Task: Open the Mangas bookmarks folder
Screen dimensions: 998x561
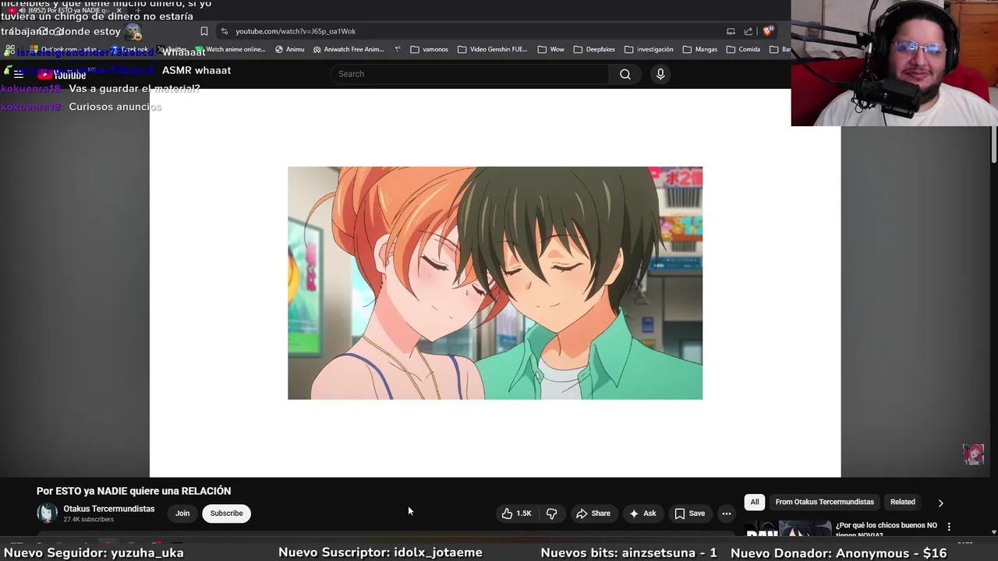Action: [x=699, y=49]
